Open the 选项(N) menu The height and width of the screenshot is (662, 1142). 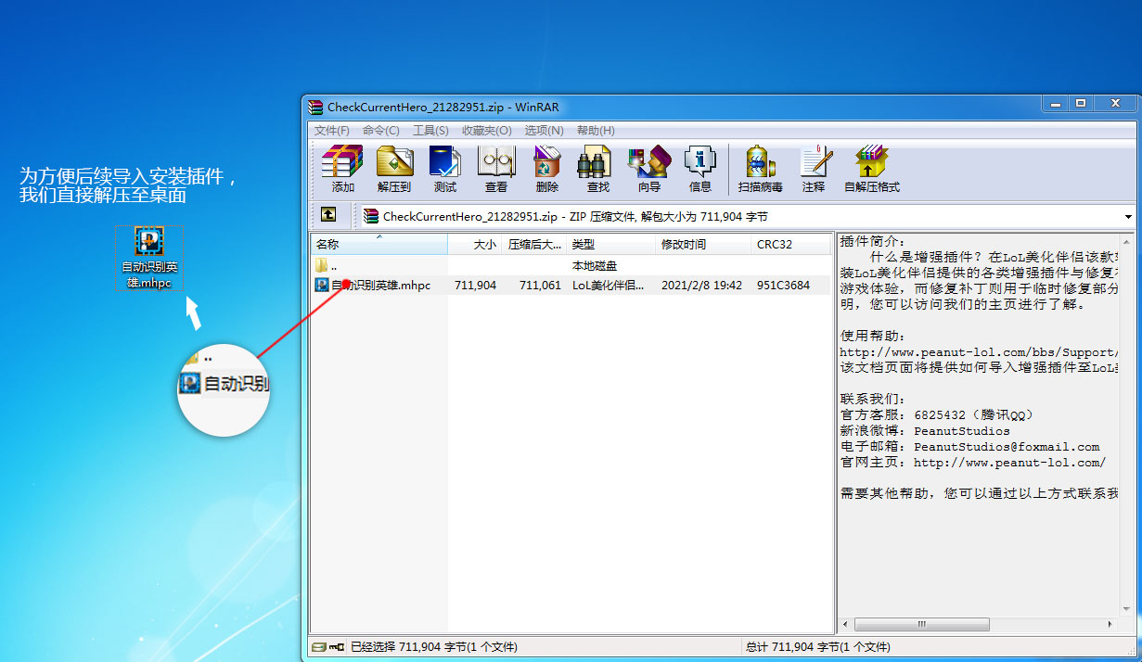tap(544, 131)
